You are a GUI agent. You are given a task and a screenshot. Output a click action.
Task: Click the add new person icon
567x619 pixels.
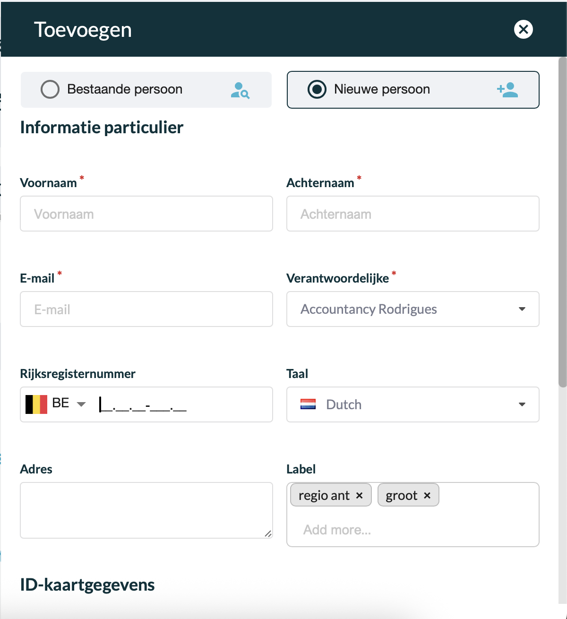pyautogui.click(x=507, y=89)
